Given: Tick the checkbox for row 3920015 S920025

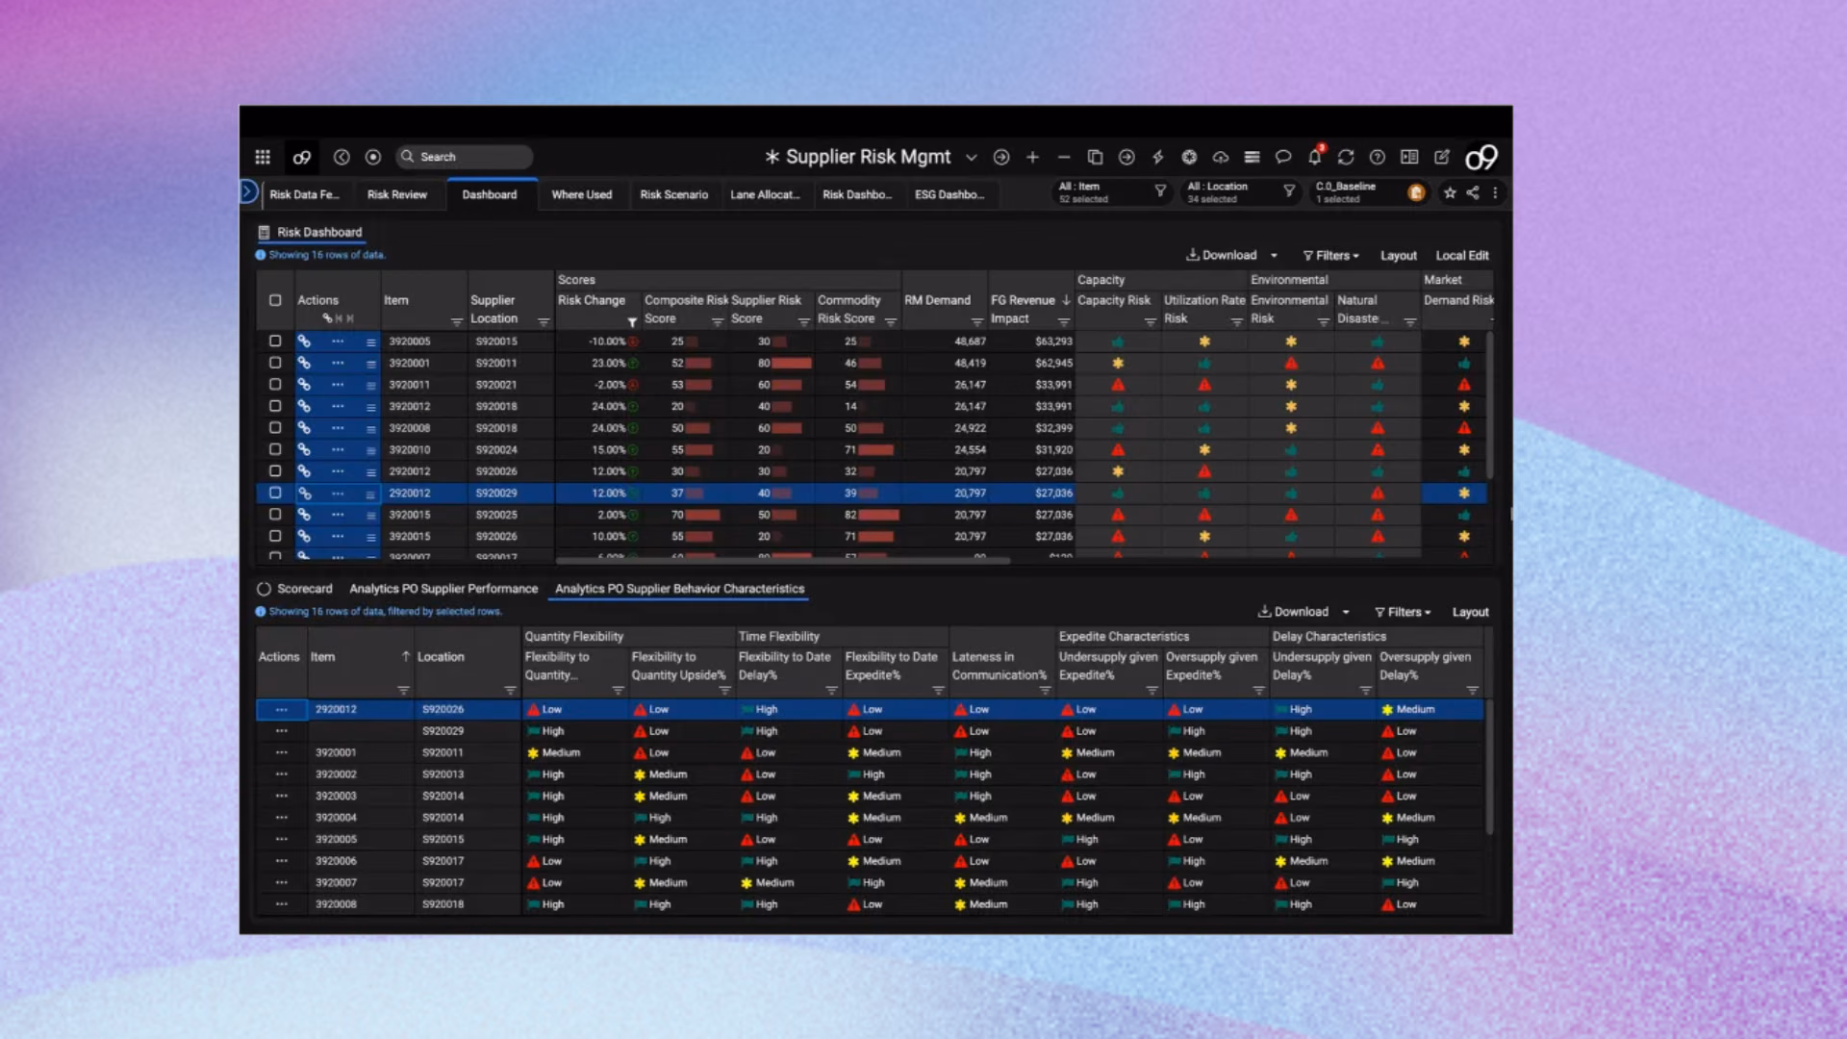Looking at the screenshot, I should click(x=275, y=515).
